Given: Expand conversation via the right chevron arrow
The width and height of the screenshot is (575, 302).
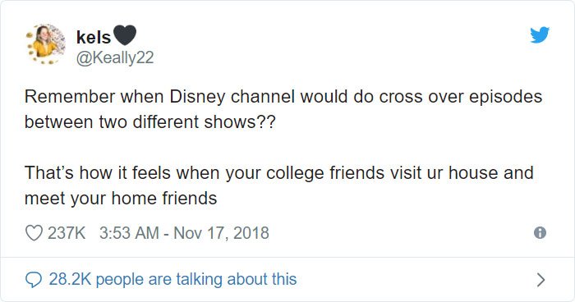Looking at the screenshot, I should point(540,280).
